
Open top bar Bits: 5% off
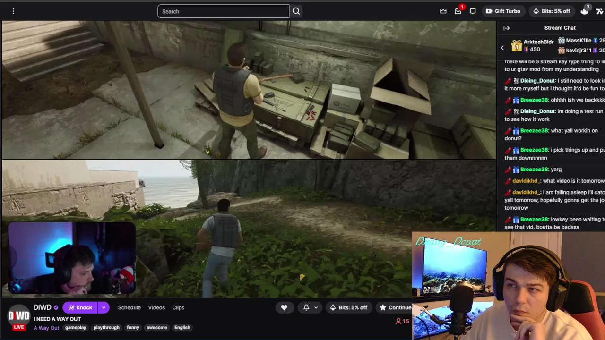551,11
